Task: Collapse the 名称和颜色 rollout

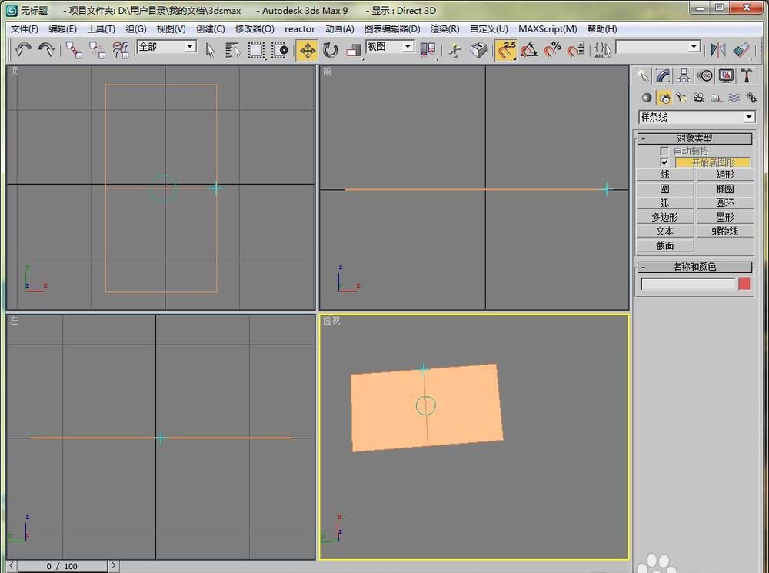Action: click(x=694, y=267)
